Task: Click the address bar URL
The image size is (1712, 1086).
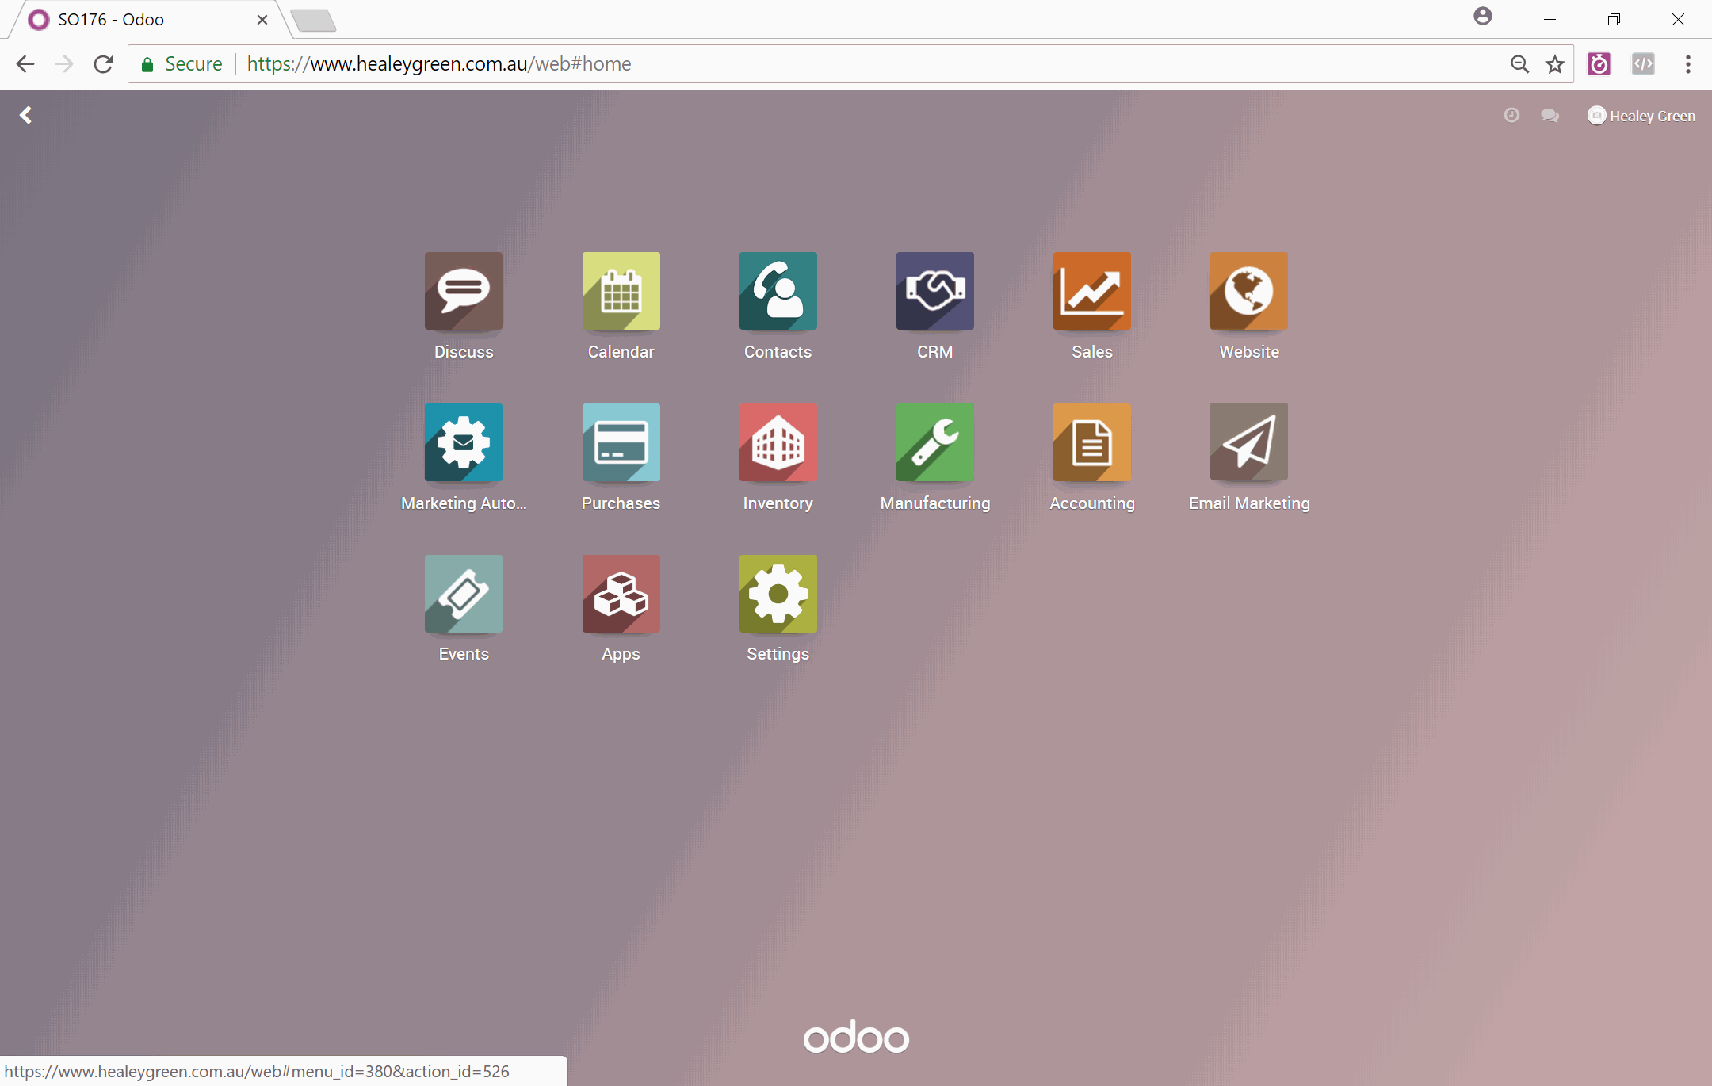Action: pos(439,64)
